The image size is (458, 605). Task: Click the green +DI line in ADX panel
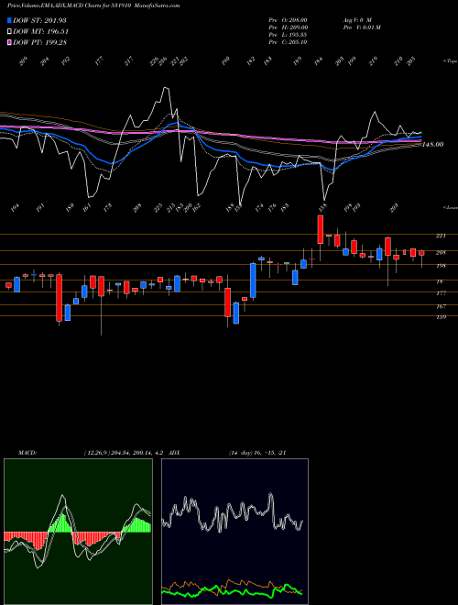pyautogui.click(x=232, y=591)
